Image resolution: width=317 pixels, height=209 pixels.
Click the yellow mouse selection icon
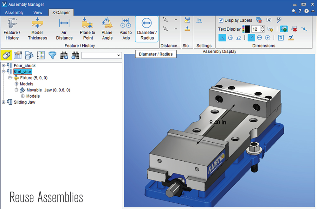coord(6,55)
